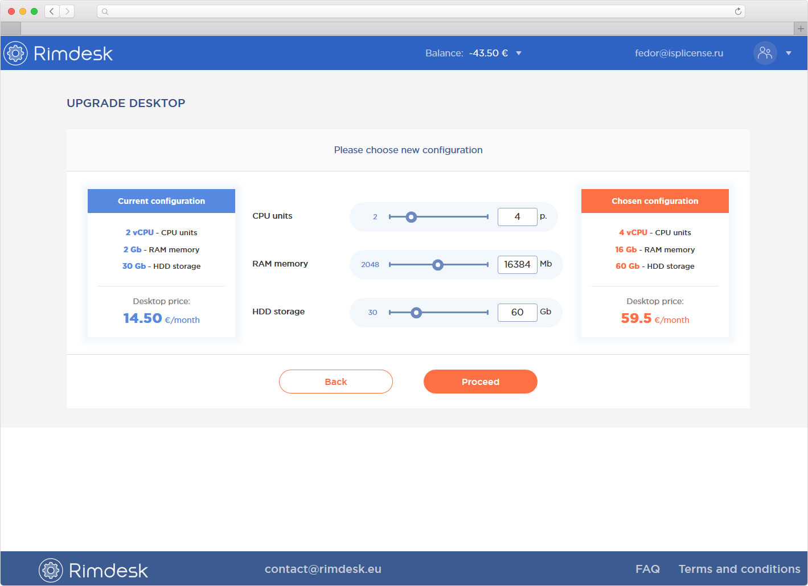
Task: Click the browser back arrow
Action: pyautogui.click(x=52, y=11)
